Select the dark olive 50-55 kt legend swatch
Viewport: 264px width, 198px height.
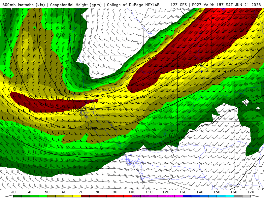pyautogui.click(x=51, y=196)
